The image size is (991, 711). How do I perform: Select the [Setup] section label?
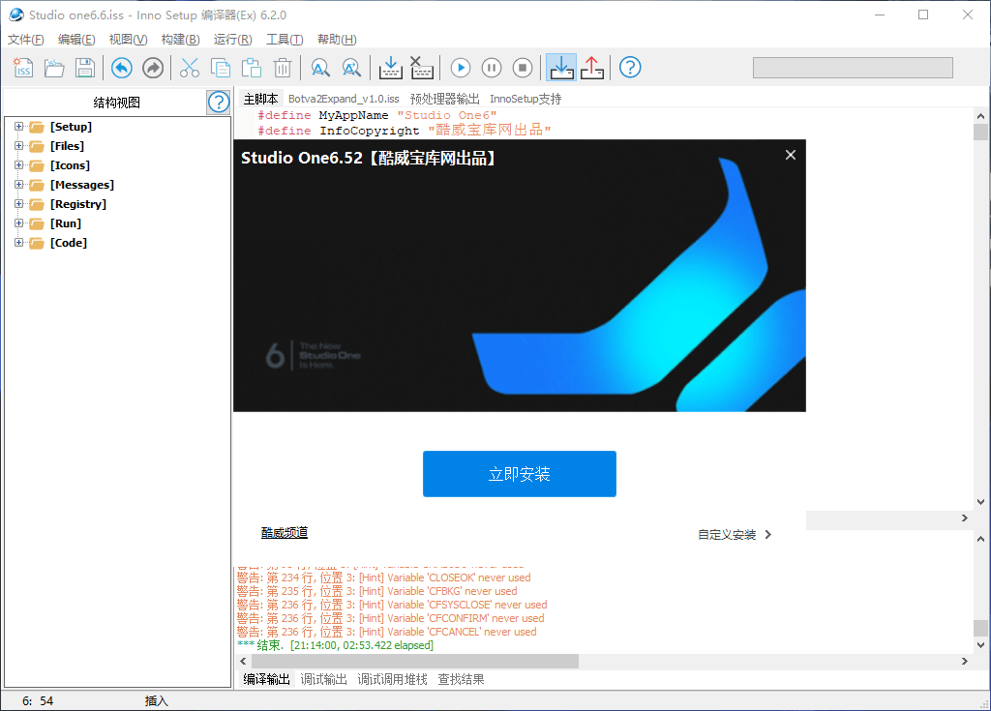pos(71,127)
